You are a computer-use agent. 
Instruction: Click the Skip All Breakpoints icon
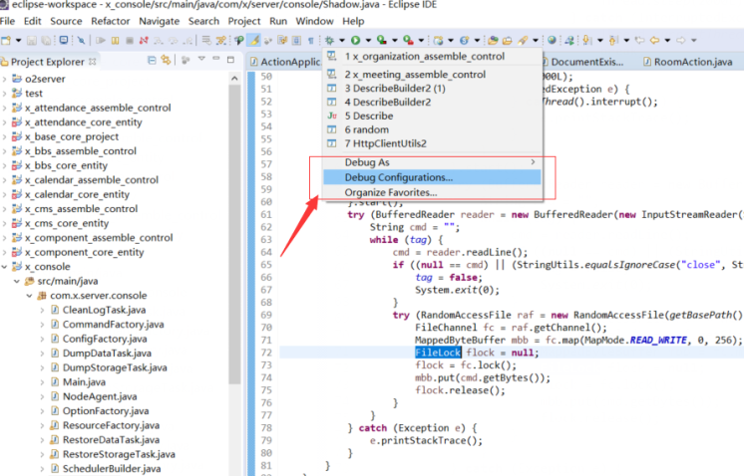82,41
